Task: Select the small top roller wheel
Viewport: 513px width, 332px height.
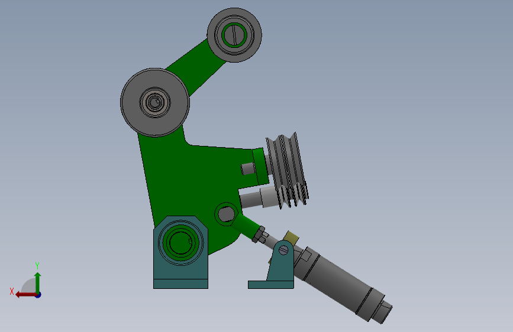Action: [234, 35]
